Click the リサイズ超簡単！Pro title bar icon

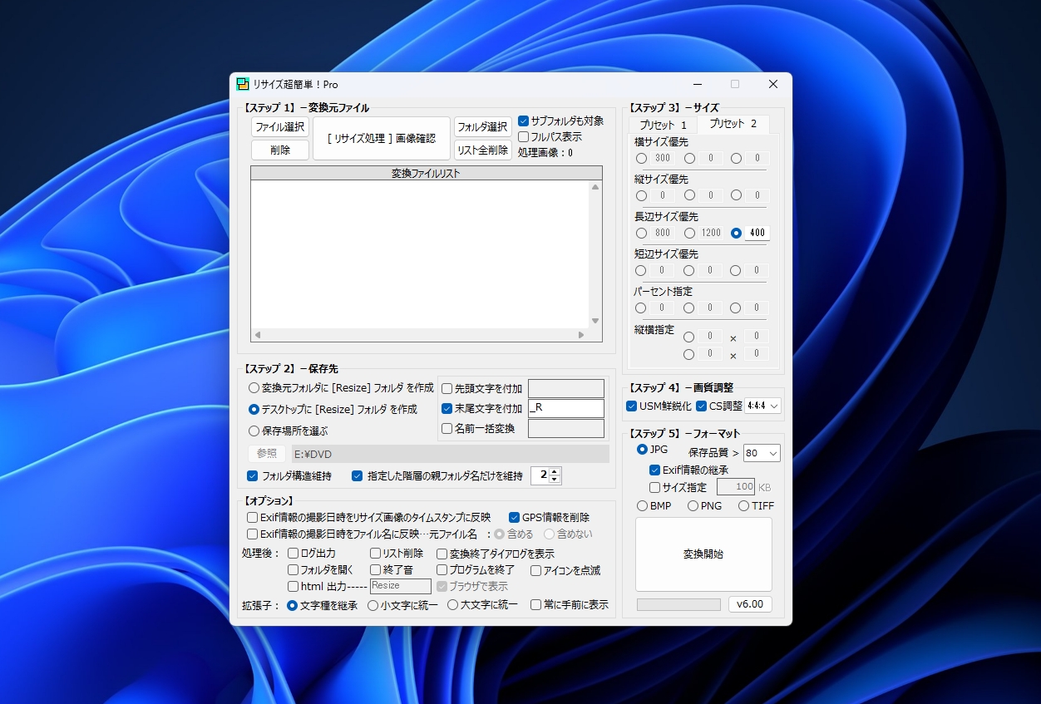(244, 83)
